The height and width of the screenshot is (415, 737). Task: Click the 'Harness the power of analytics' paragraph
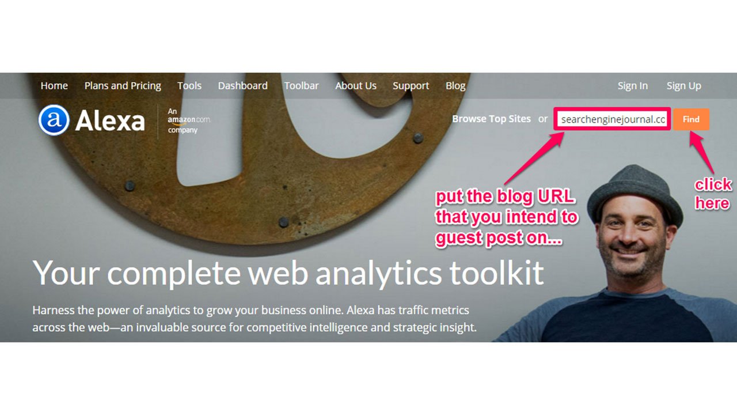pyautogui.click(x=254, y=319)
